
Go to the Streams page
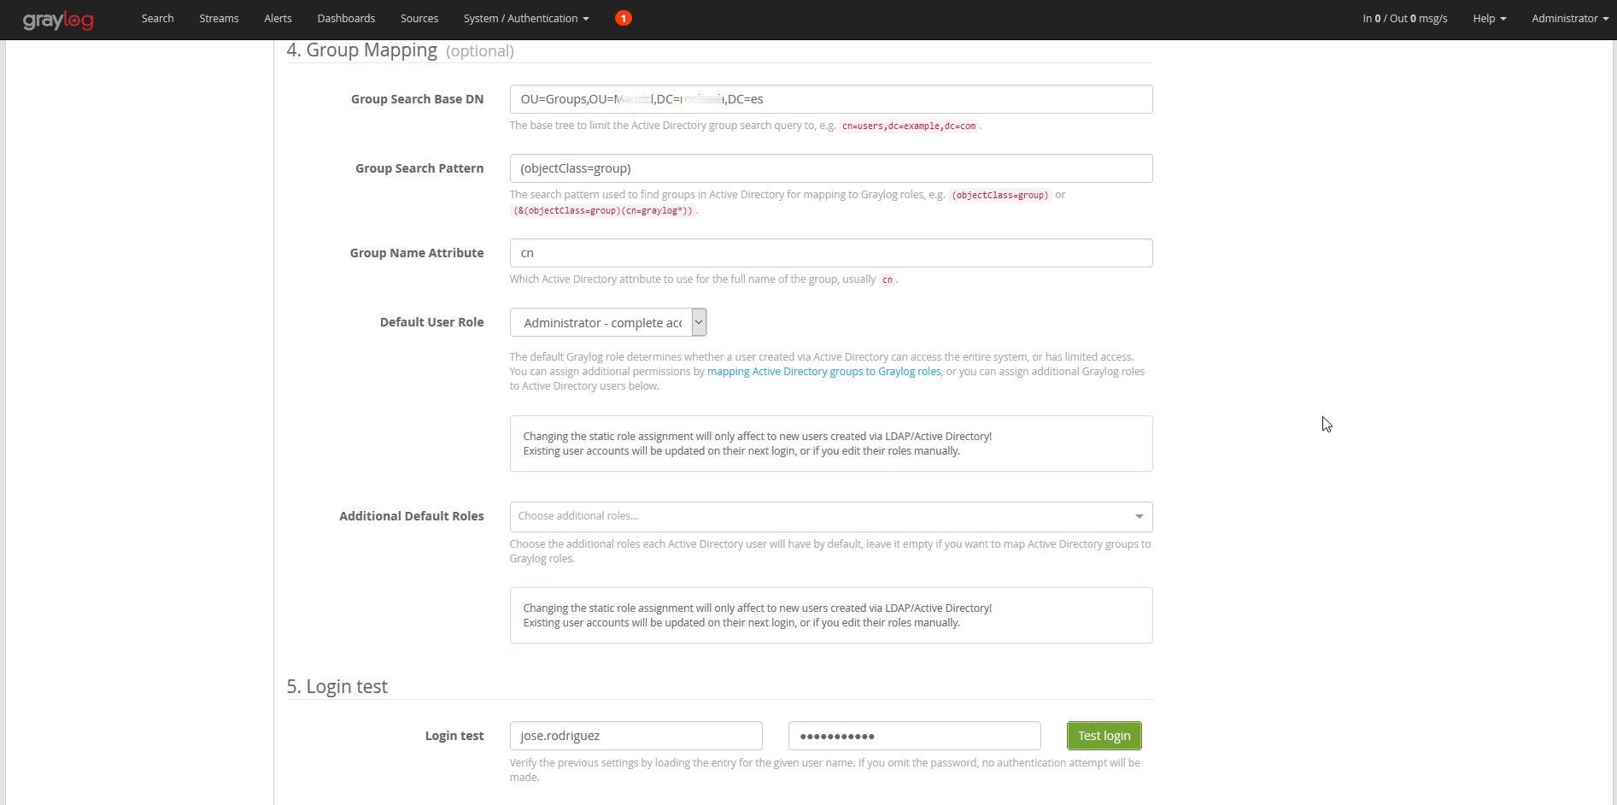pos(219,18)
